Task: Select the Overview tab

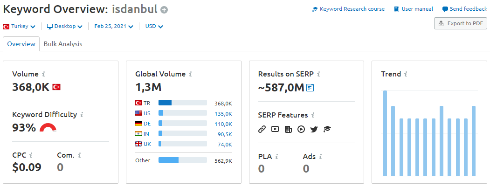Action: click(21, 44)
